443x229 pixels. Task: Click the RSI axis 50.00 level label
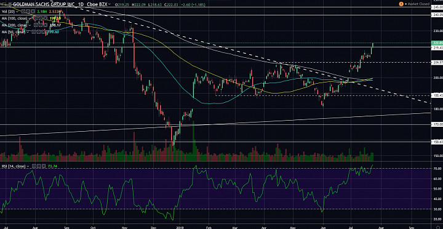pyautogui.click(x=437, y=189)
